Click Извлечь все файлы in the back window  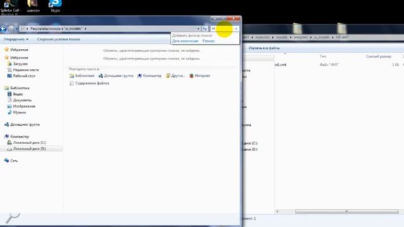click(264, 48)
